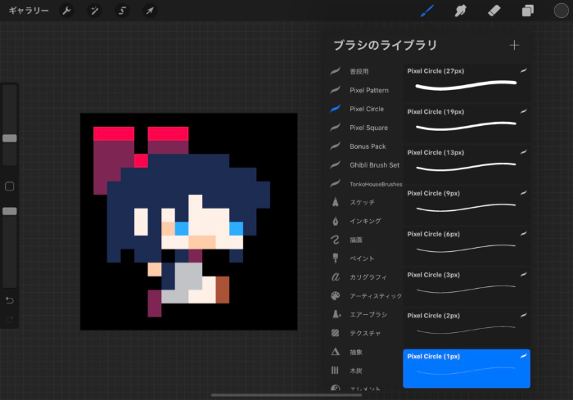Return to ギャラリー gallery
The width and height of the screenshot is (573, 400).
coord(29,11)
